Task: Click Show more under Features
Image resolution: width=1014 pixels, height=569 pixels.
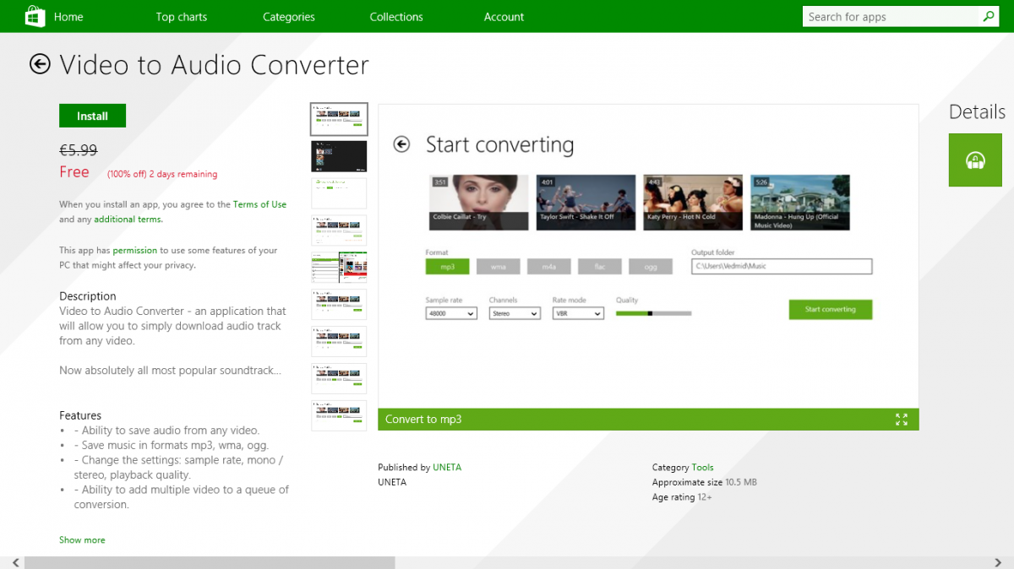Action: 82,540
